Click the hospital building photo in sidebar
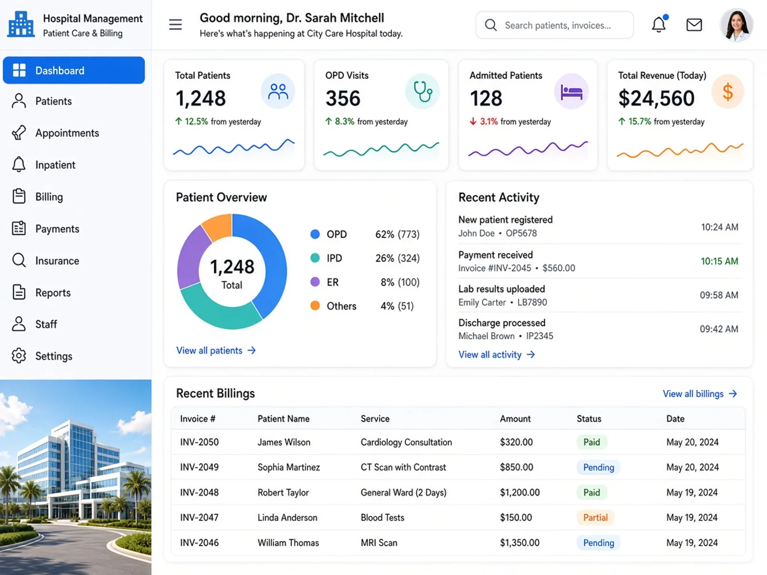The height and width of the screenshot is (575, 767). pos(76,477)
